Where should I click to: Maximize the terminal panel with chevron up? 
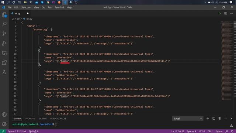pyautogui.click(x=225, y=119)
